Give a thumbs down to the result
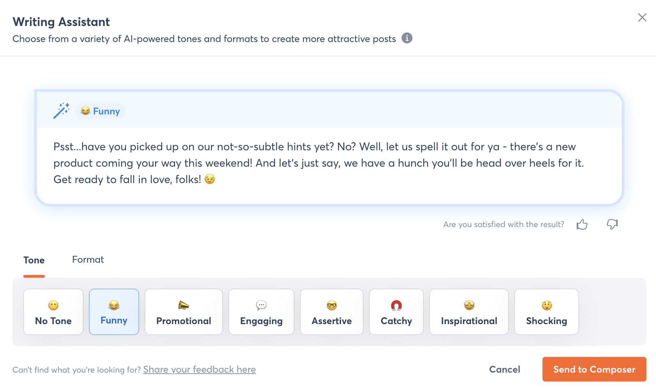Screen dimensions: 656x388 point(612,224)
